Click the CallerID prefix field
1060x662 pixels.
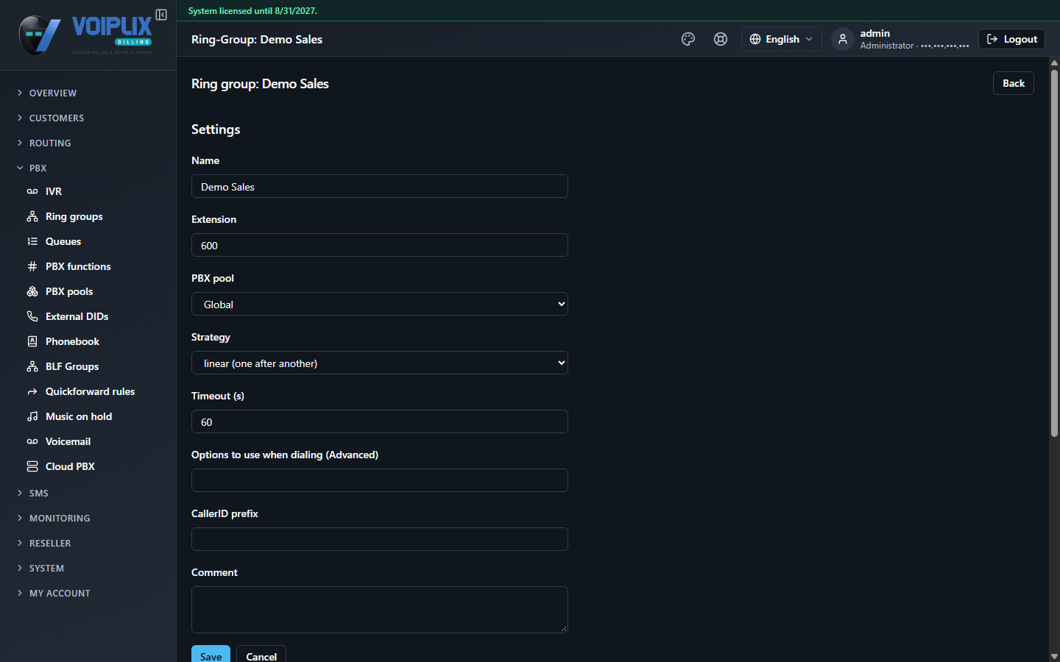[380, 539]
